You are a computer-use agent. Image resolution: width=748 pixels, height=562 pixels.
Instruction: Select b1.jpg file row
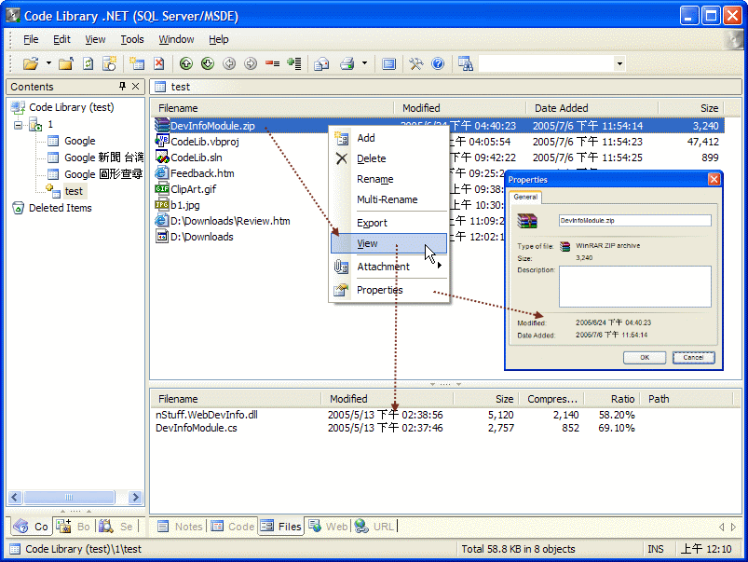point(185,205)
